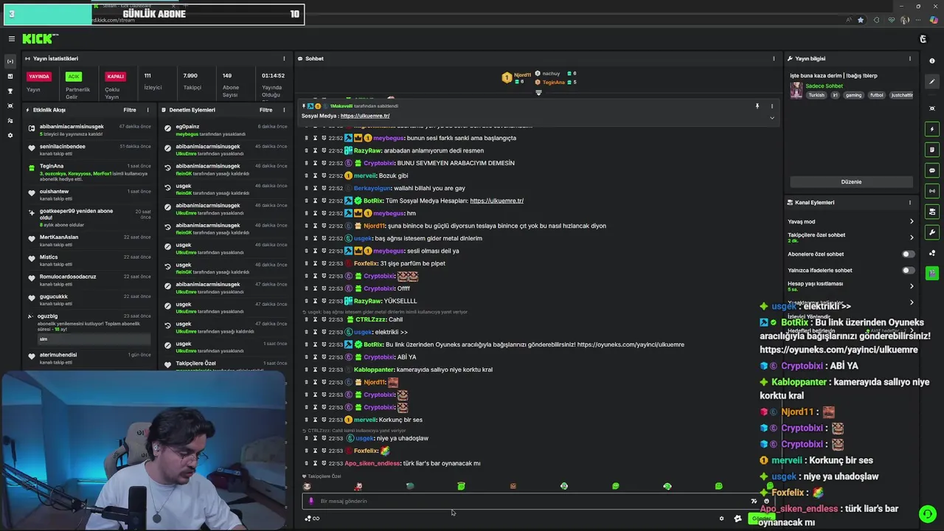Open the trophy icon in left sidebar
Image resolution: width=944 pixels, height=531 pixels.
(x=10, y=91)
